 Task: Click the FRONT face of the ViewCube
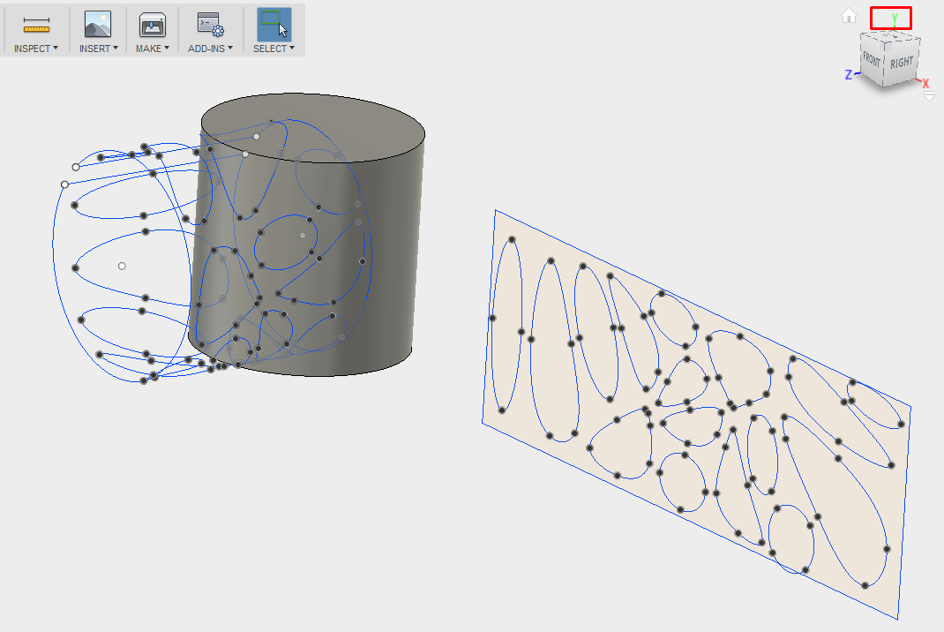(x=870, y=60)
